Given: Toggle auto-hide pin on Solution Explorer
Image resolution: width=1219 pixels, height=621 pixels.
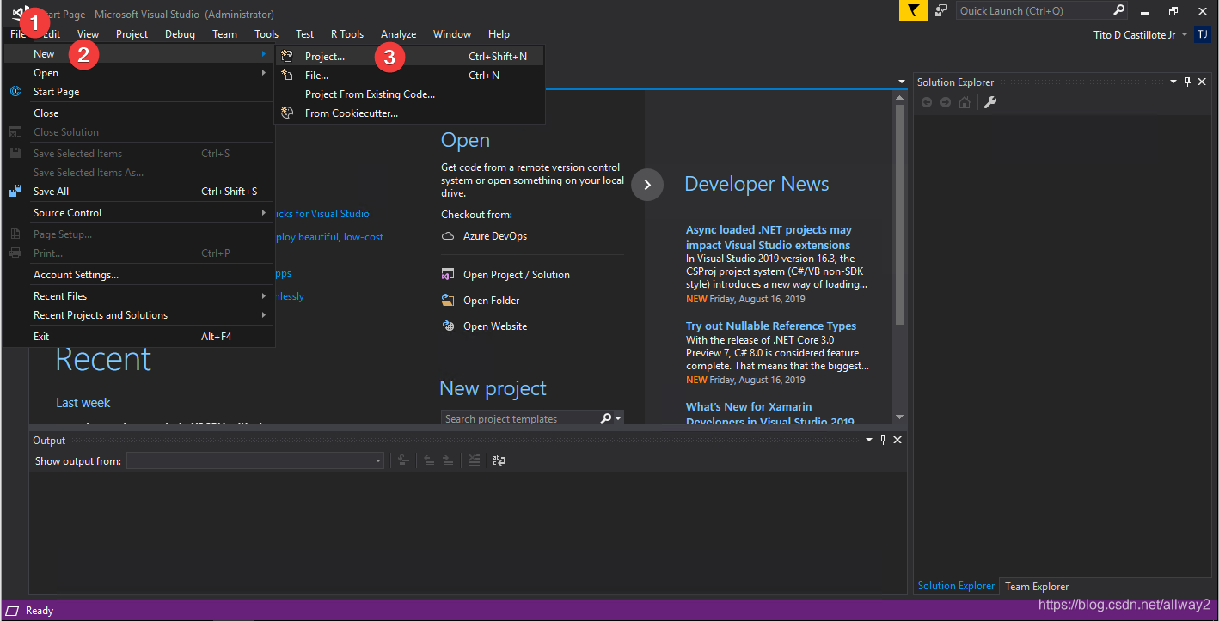Looking at the screenshot, I should (x=1188, y=82).
